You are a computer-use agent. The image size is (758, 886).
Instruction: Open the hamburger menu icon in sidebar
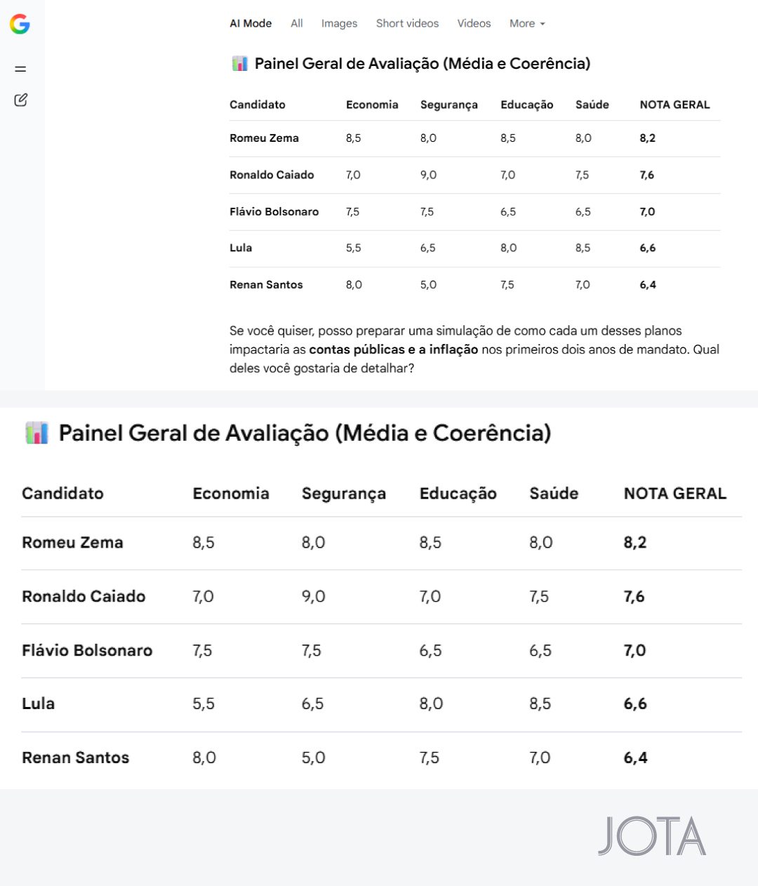(x=20, y=69)
